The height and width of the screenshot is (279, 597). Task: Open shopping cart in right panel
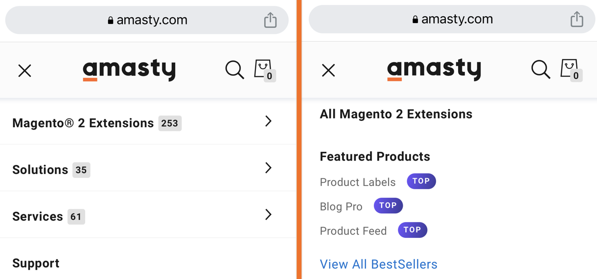coord(571,70)
